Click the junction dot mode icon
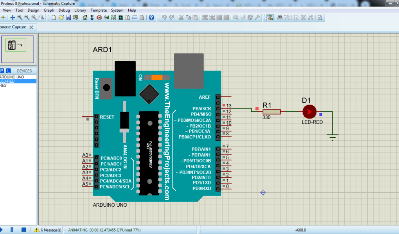Viewport: 399px width, 234px height. 3,18
